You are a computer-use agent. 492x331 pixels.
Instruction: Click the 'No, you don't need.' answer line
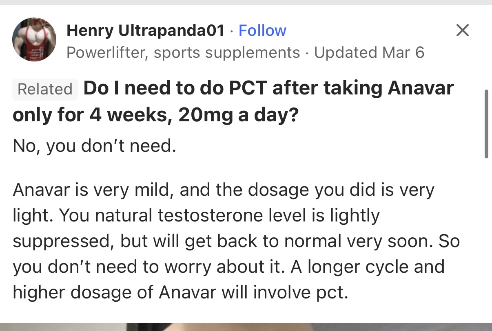point(94,146)
